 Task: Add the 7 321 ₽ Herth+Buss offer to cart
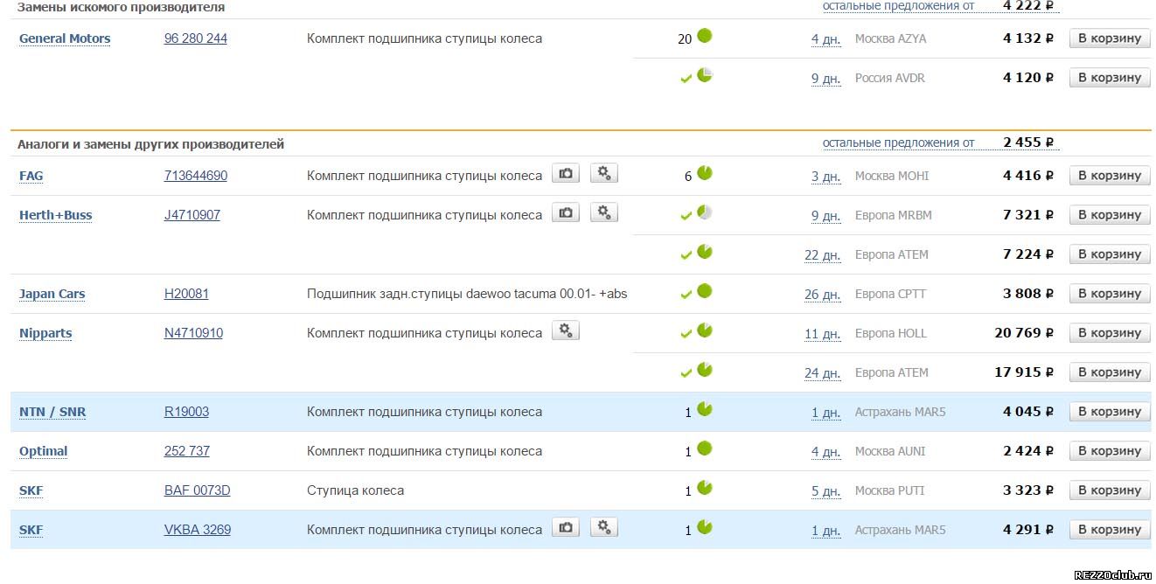(1110, 214)
